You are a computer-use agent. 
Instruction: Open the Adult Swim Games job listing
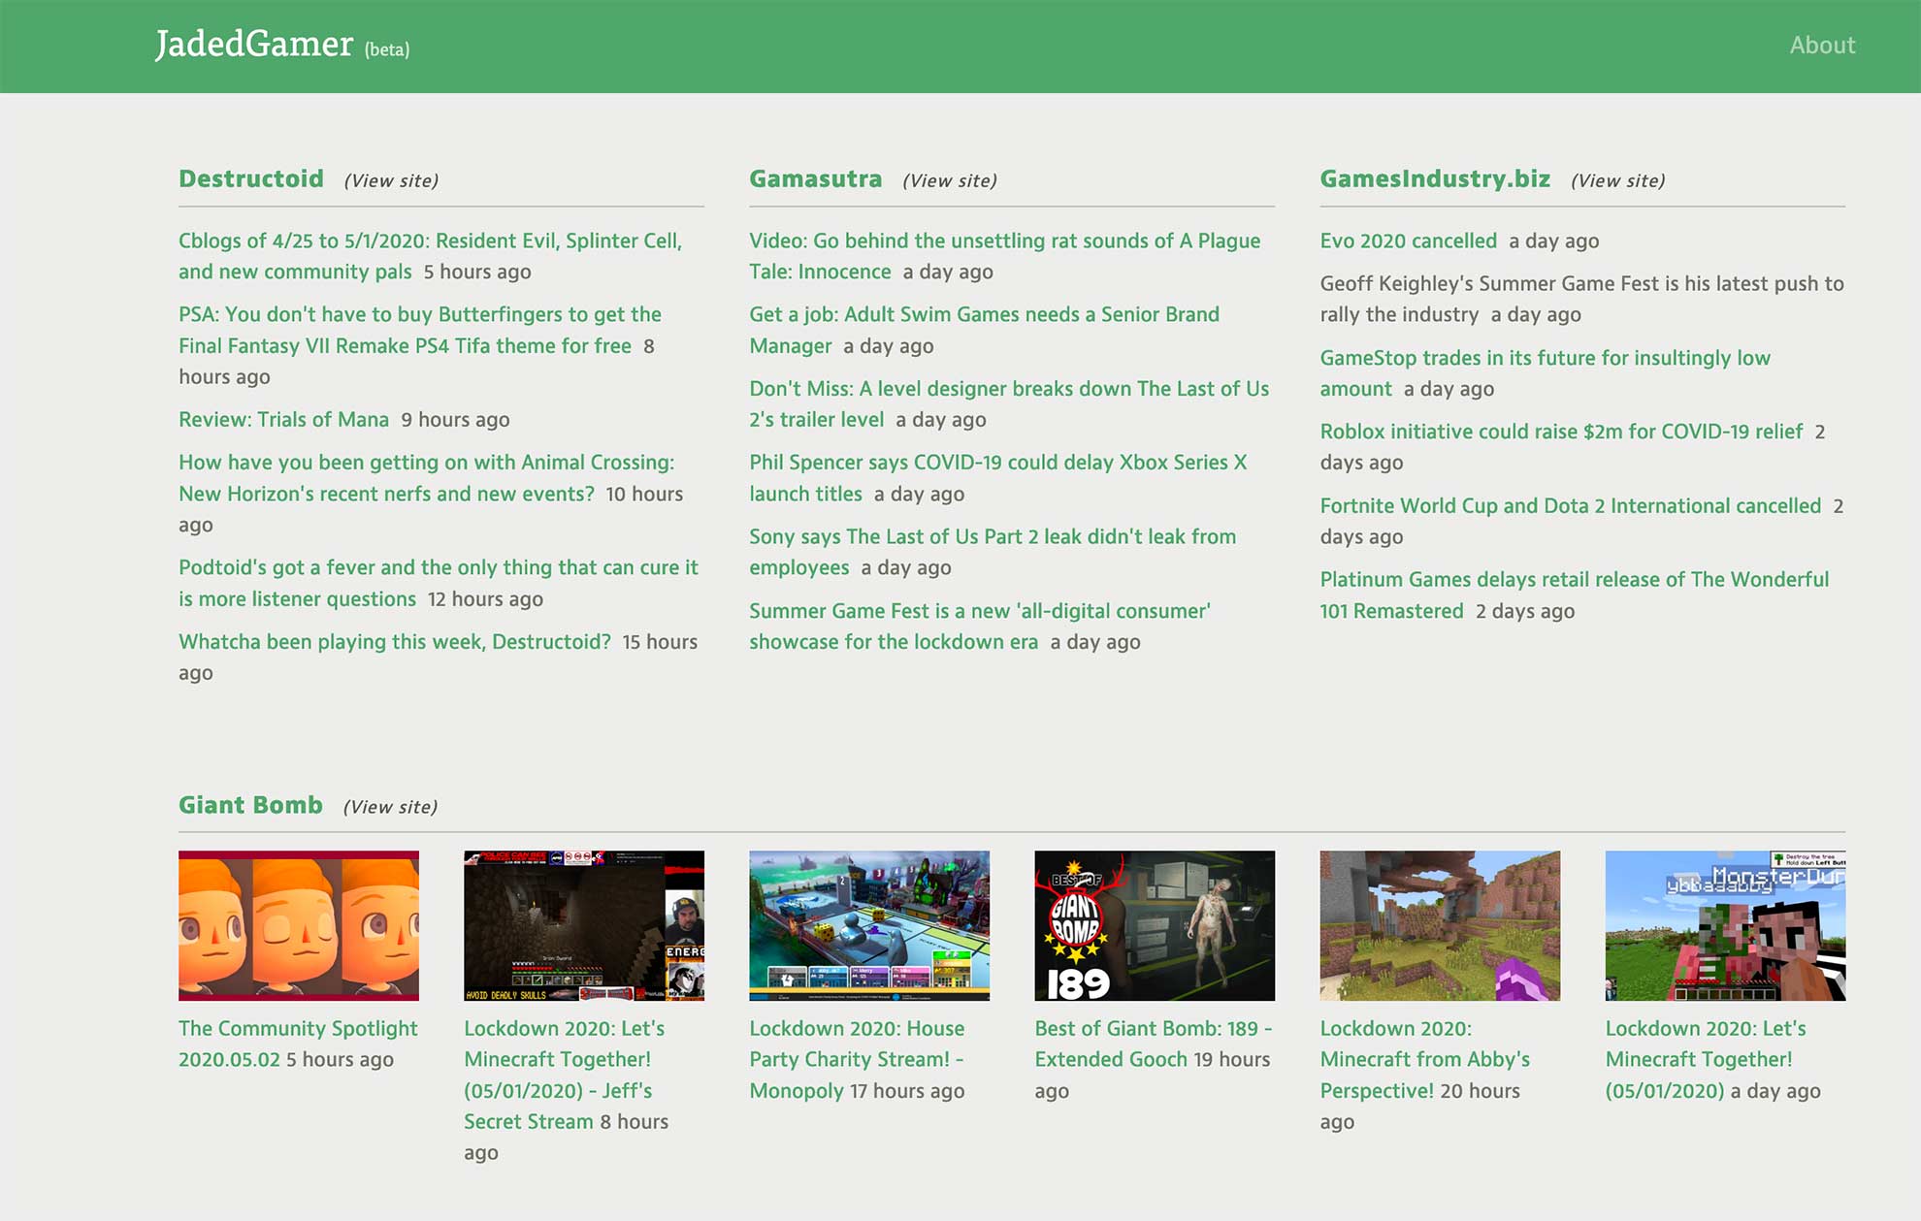[x=984, y=330]
